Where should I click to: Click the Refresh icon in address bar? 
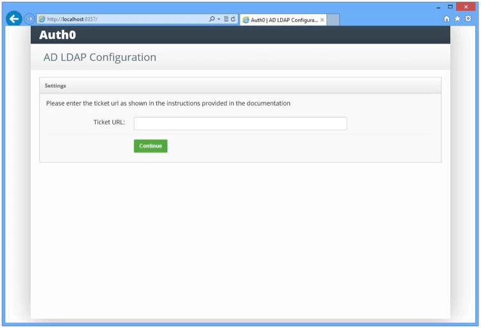coord(233,19)
